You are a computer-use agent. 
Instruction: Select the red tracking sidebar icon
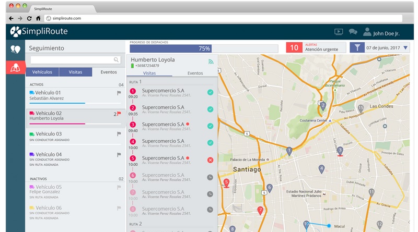(16, 68)
